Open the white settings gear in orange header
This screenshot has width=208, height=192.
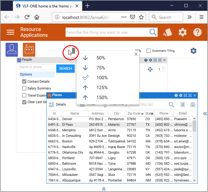tap(183, 32)
